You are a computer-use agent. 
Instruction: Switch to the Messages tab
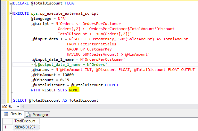(37, 115)
